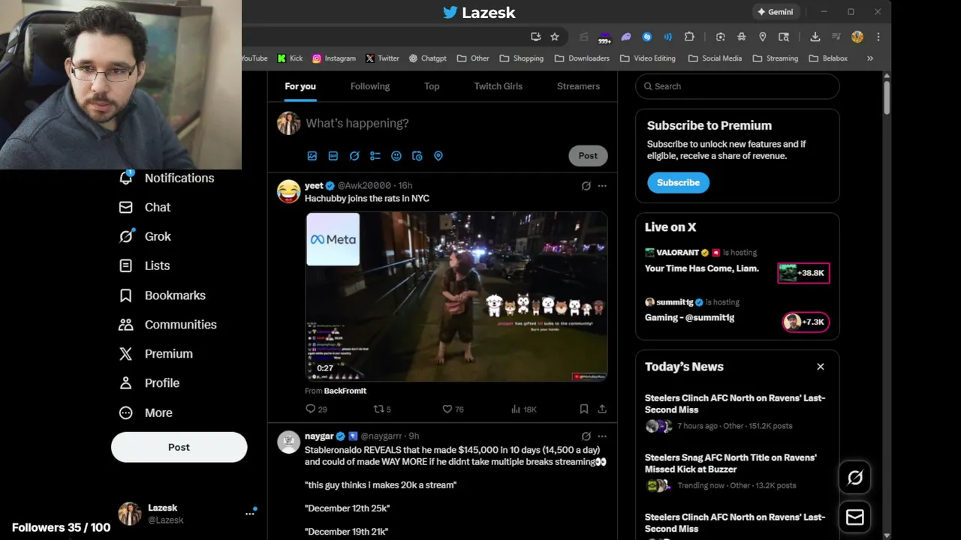Tag location in new post
Image resolution: width=961 pixels, height=540 pixels.
(x=438, y=156)
